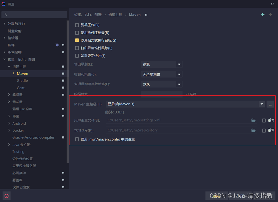Browse folder for 用户设置文件 path

[x=253, y=120]
